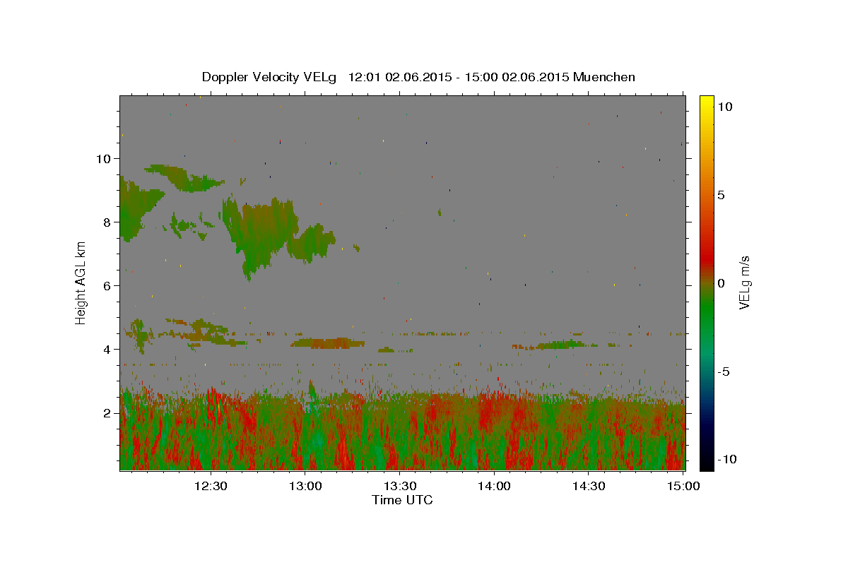Click the height tick label 4
848x565 pixels.
coord(109,349)
